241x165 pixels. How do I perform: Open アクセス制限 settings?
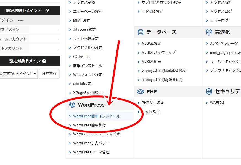point(84,2)
